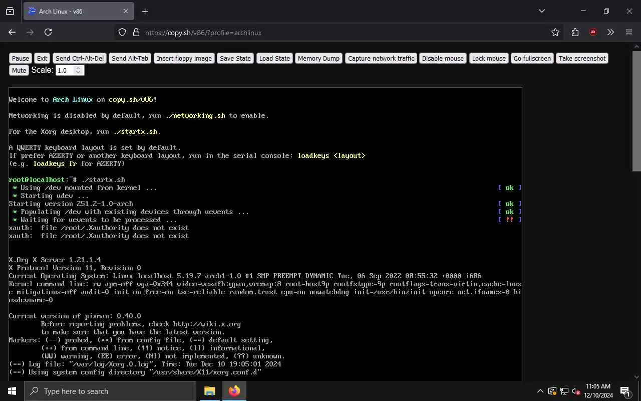Click the emulator terminal screen
The width and height of the screenshot is (641, 401).
[x=265, y=234]
